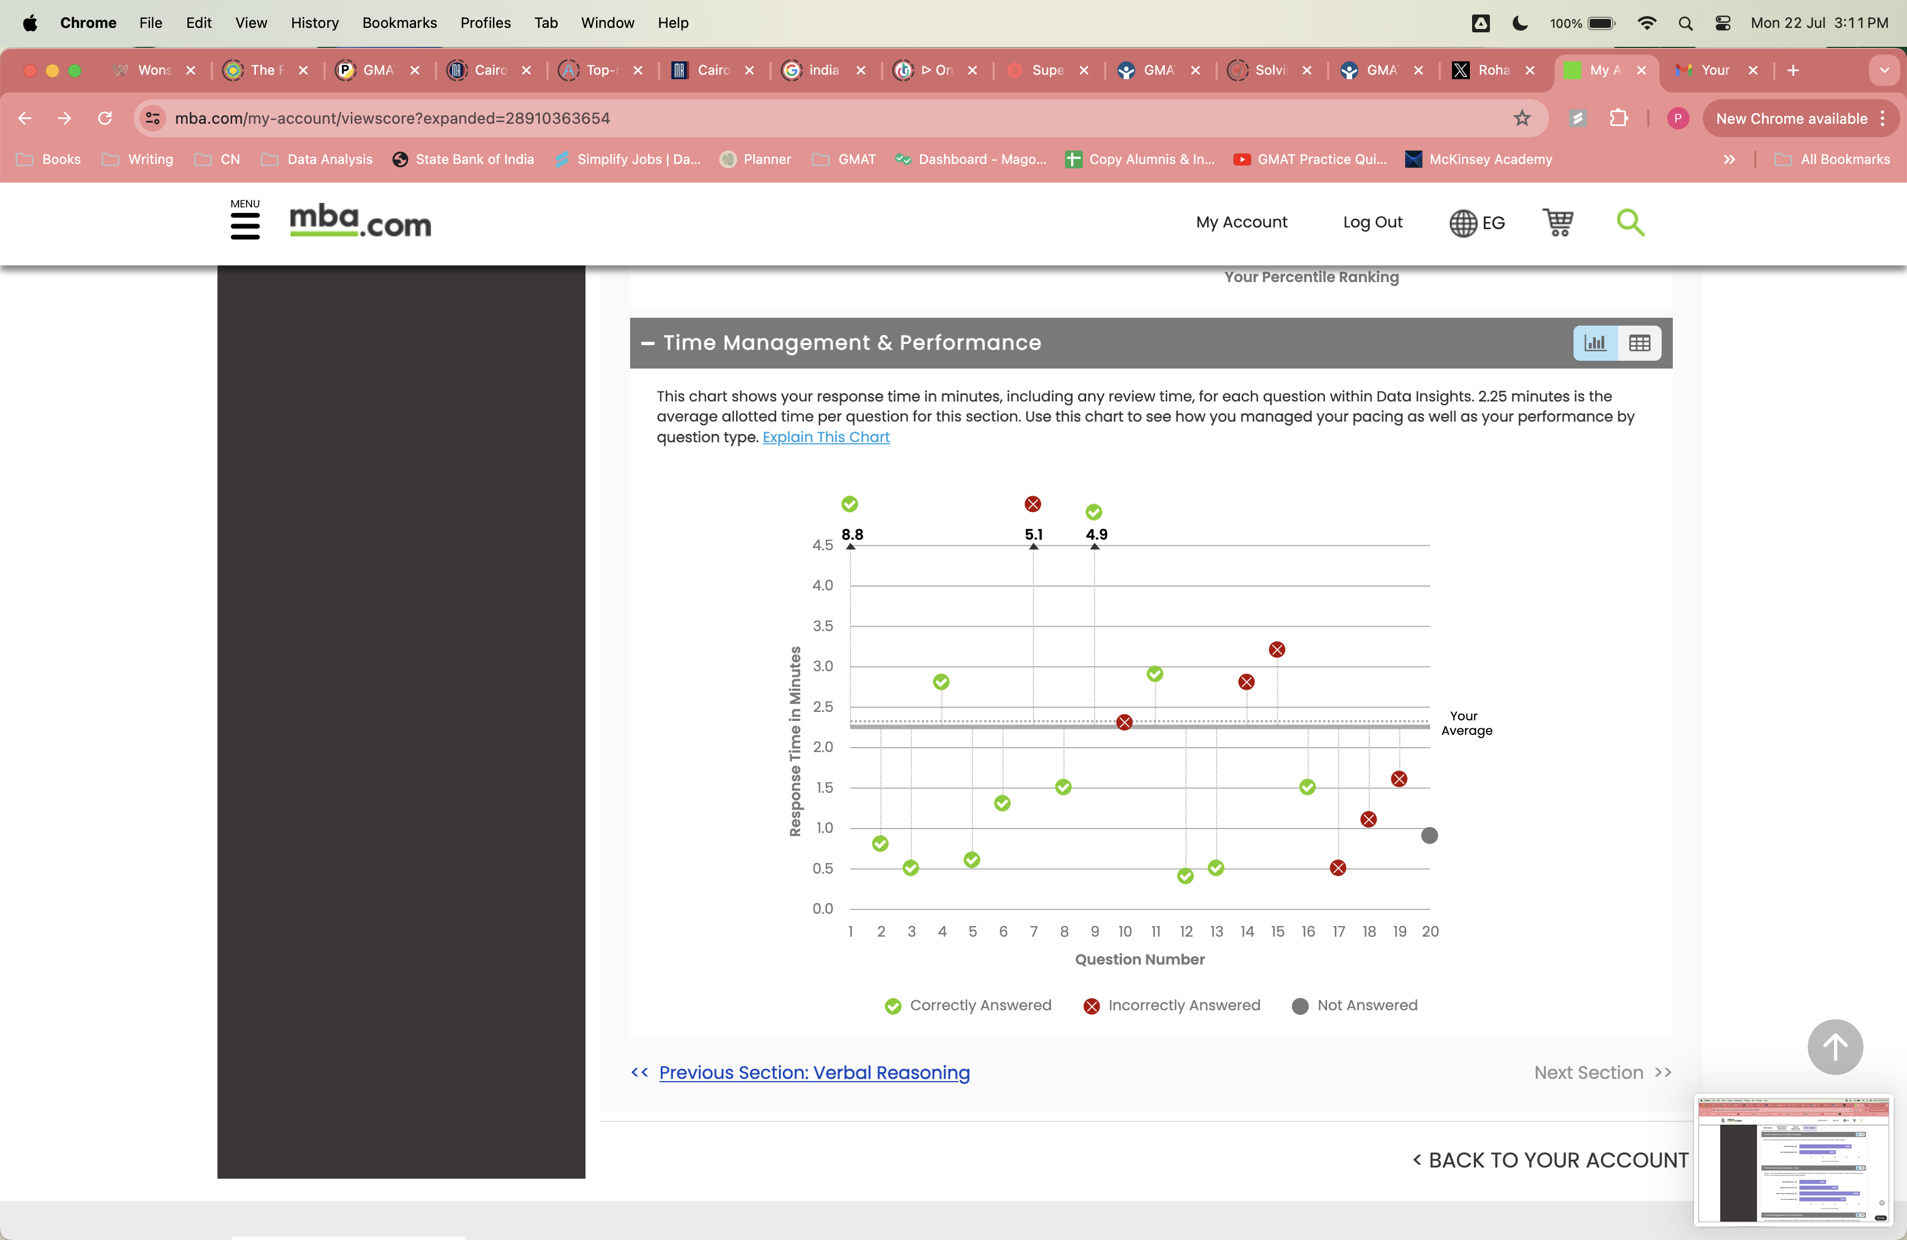
Task: Switch to the table view icon
Action: coord(1640,343)
